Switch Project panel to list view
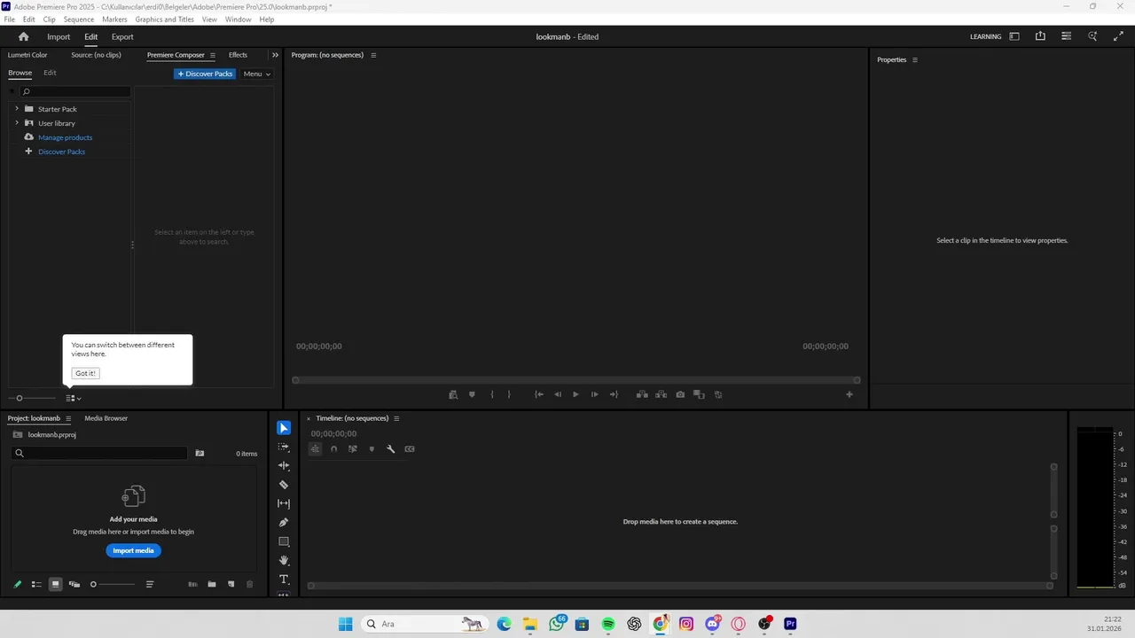 coord(36,584)
